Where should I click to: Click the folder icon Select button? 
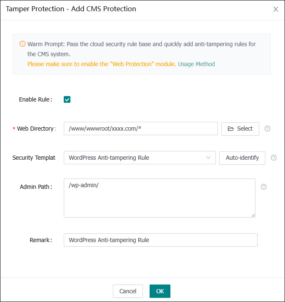(240, 129)
